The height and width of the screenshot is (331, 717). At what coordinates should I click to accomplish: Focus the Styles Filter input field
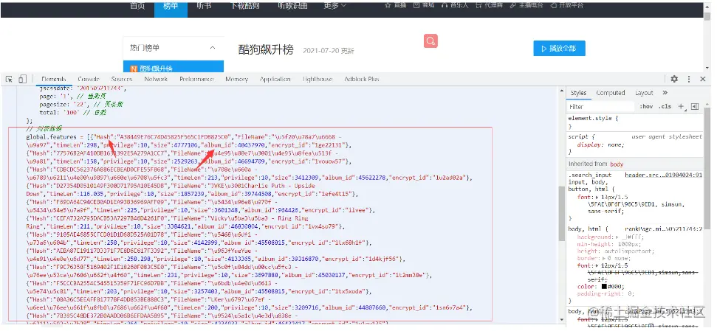pos(601,106)
